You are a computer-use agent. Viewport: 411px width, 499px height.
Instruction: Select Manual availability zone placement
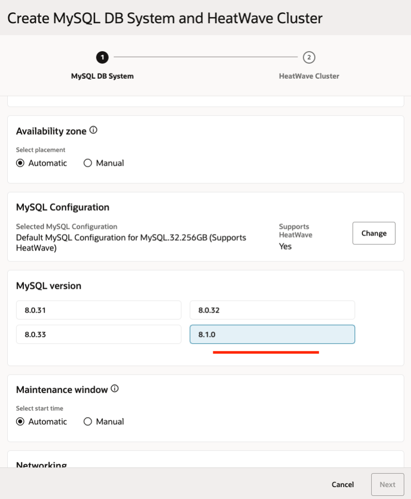[x=87, y=163]
